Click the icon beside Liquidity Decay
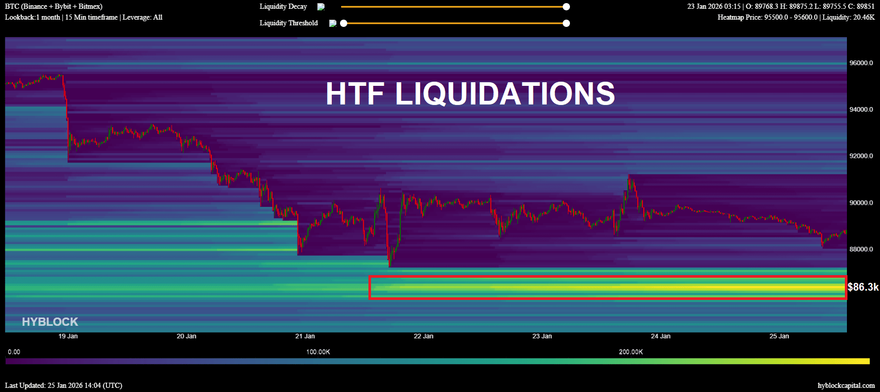 (x=321, y=7)
